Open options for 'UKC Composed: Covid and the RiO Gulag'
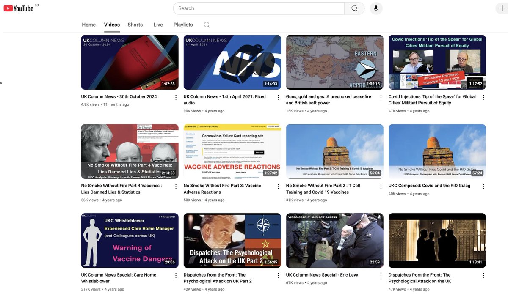This screenshot has height=296, width=508. [483, 186]
